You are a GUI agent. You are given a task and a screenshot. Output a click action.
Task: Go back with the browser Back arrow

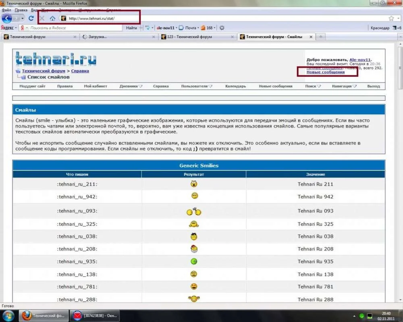pos(7,19)
